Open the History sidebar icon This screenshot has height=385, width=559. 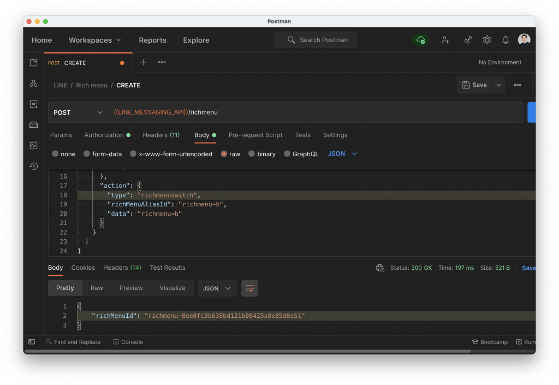coord(33,166)
